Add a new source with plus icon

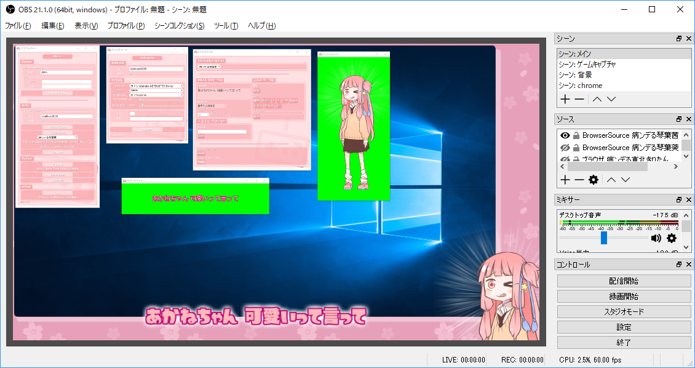pos(565,180)
